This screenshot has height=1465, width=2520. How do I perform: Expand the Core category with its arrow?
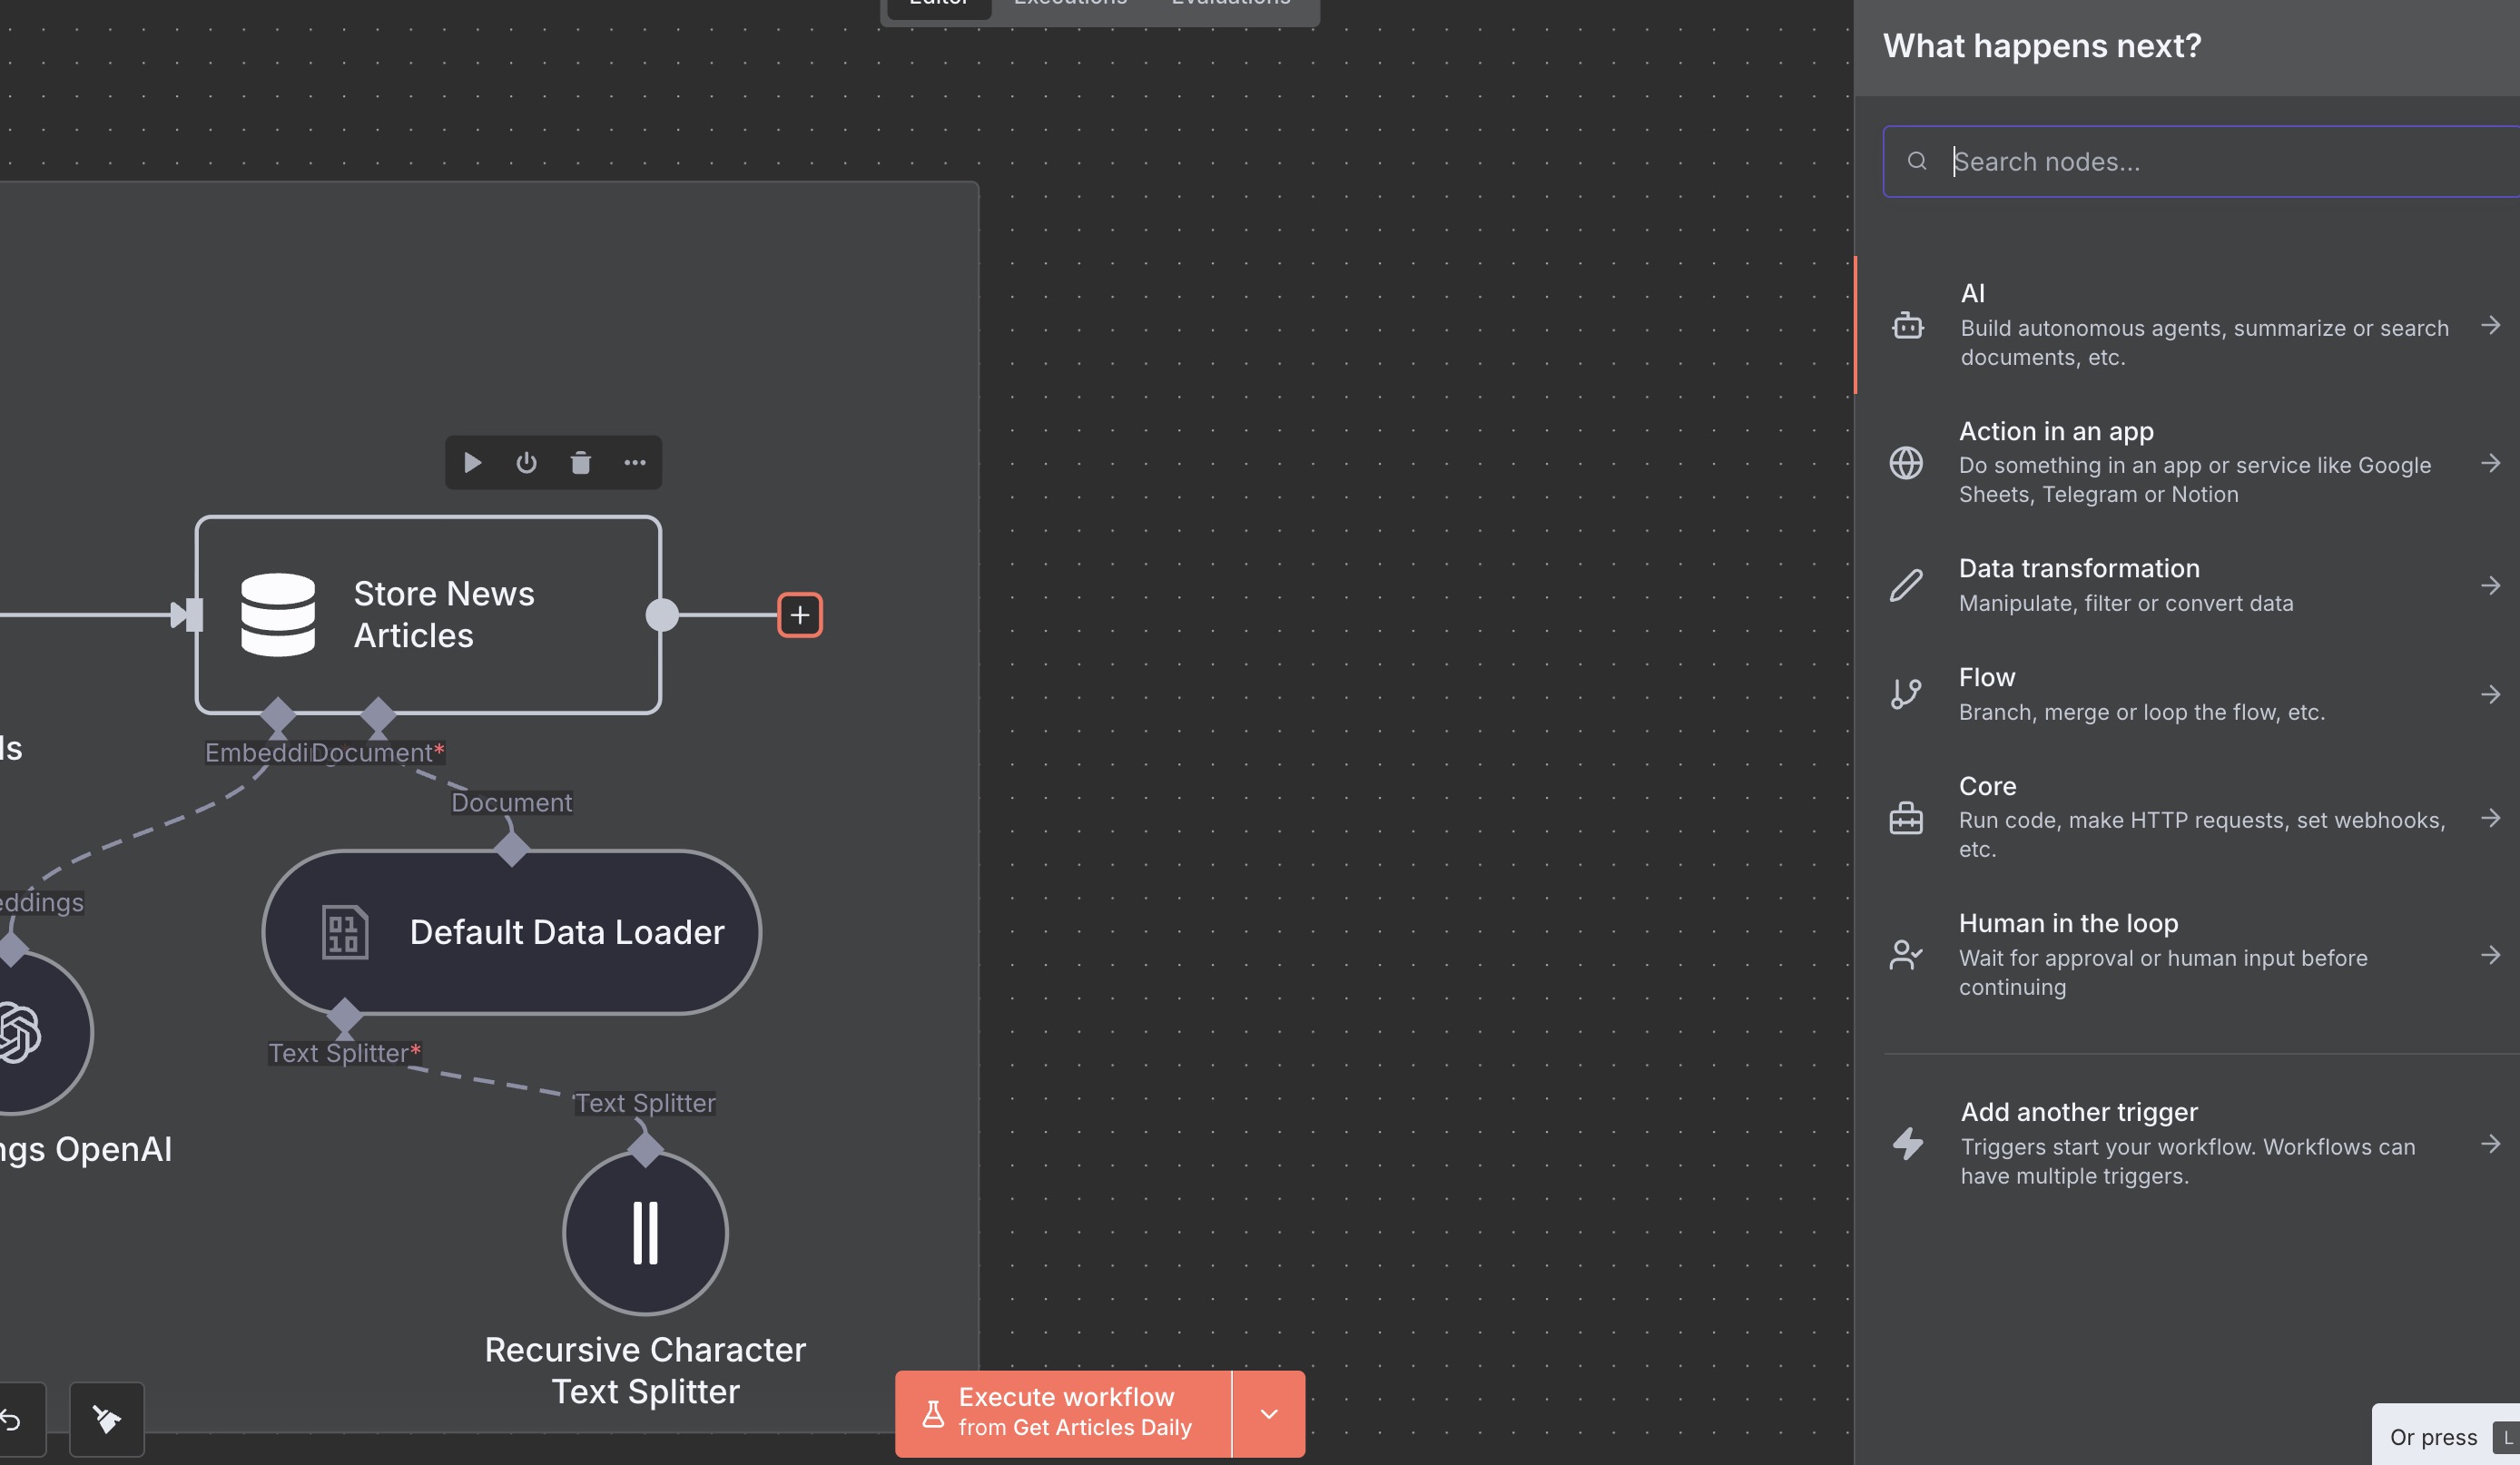coord(2490,818)
